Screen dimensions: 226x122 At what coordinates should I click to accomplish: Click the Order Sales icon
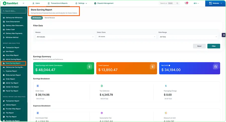click(38, 86)
